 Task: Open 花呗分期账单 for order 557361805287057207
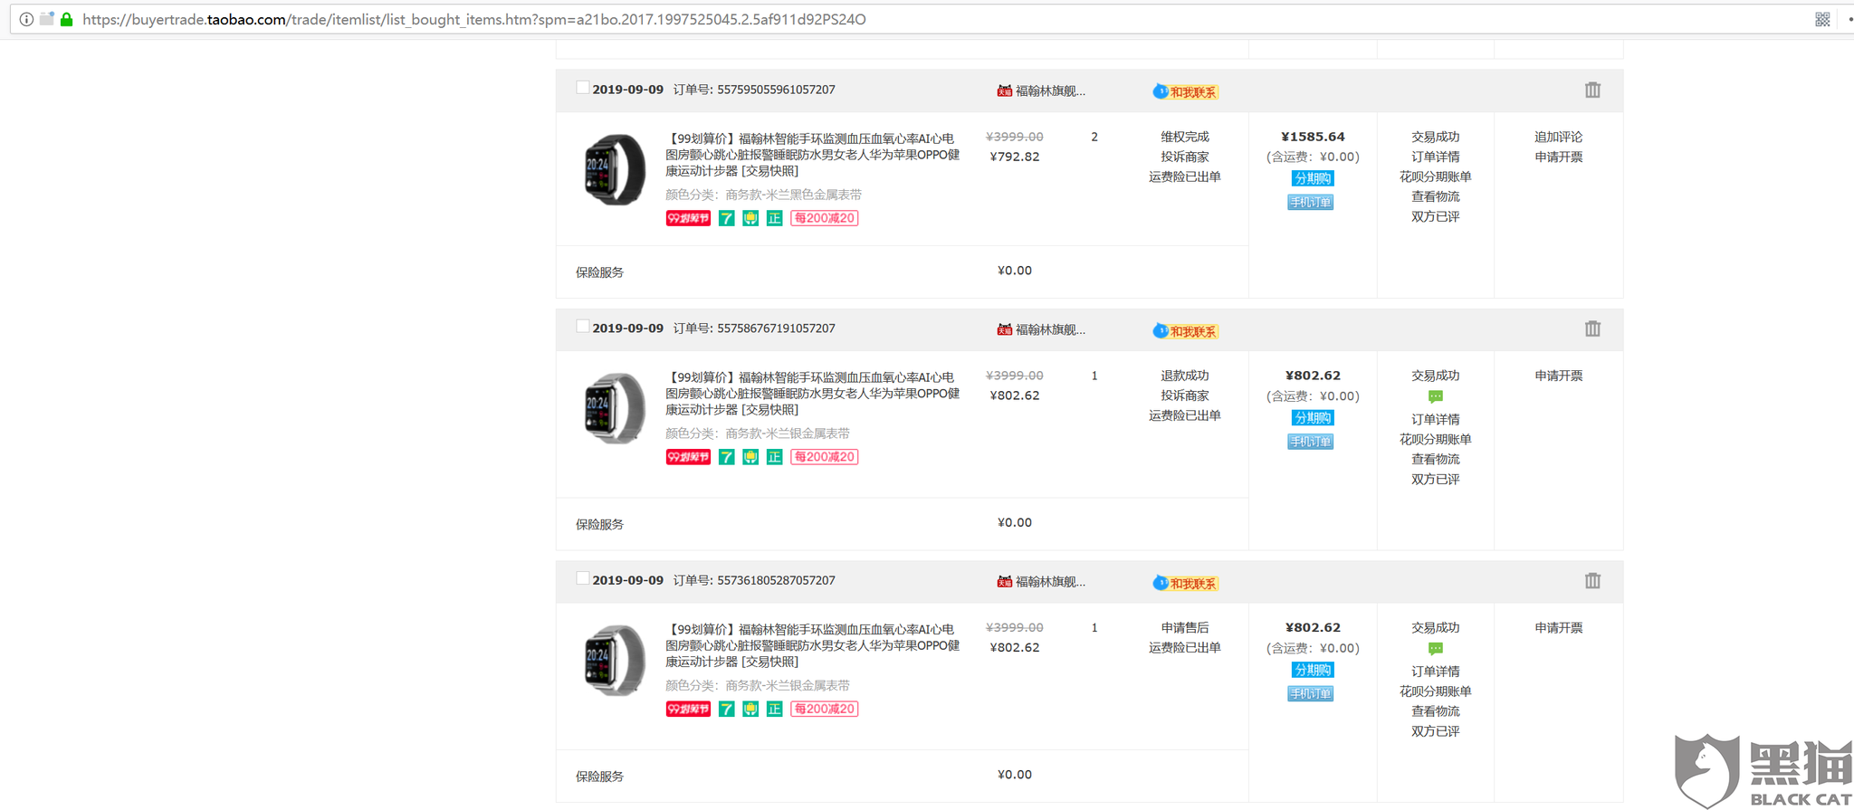click(x=1435, y=691)
